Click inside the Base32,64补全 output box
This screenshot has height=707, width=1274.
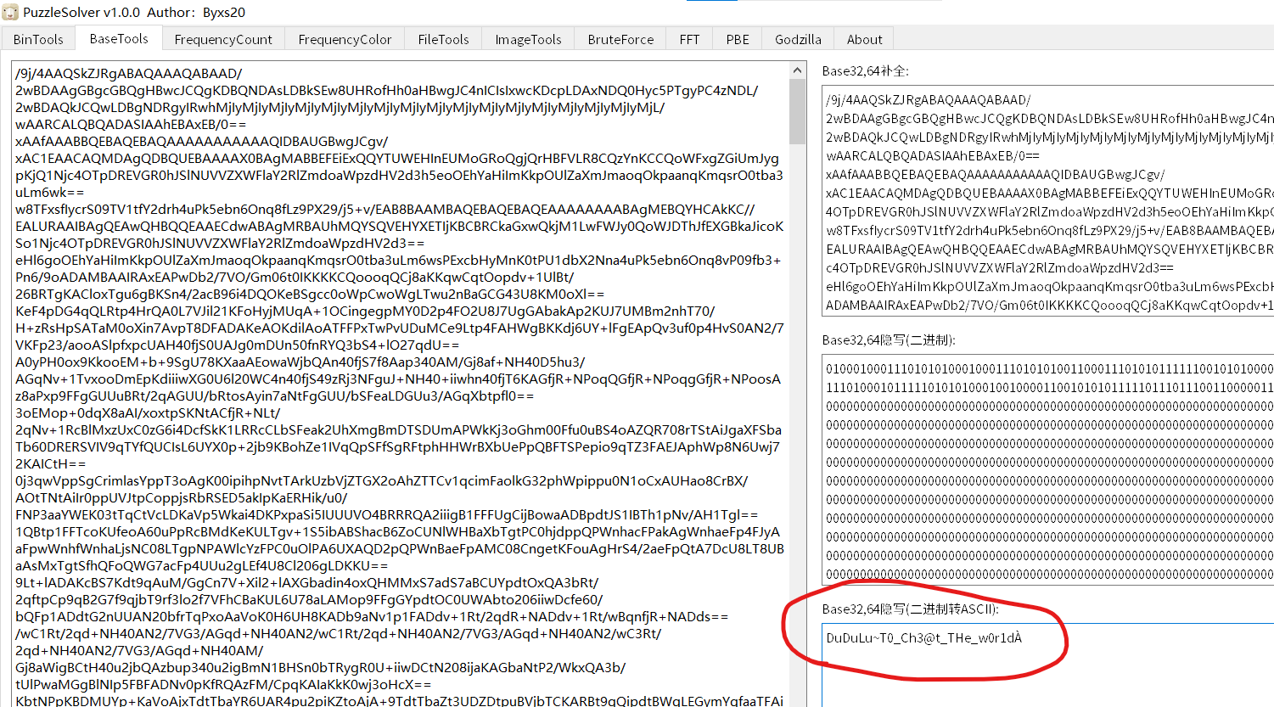[x=1048, y=201]
